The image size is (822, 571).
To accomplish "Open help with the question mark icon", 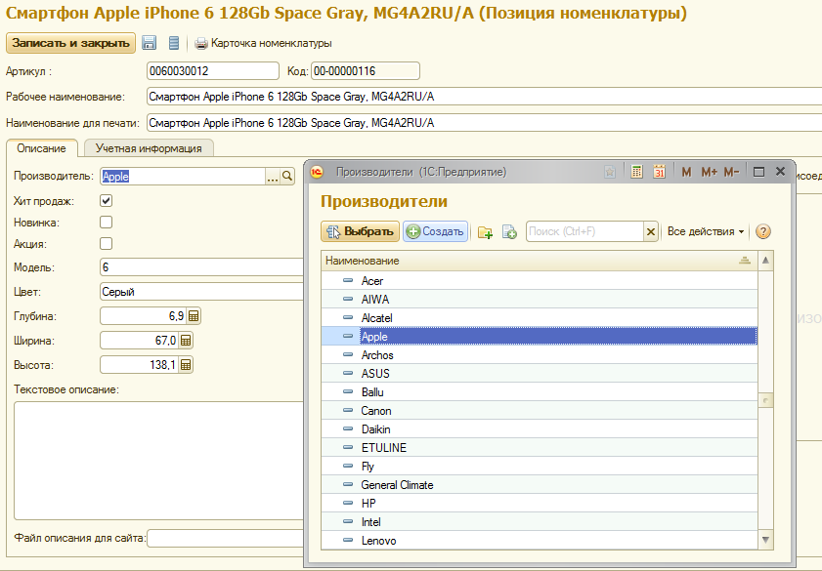I will [x=763, y=231].
